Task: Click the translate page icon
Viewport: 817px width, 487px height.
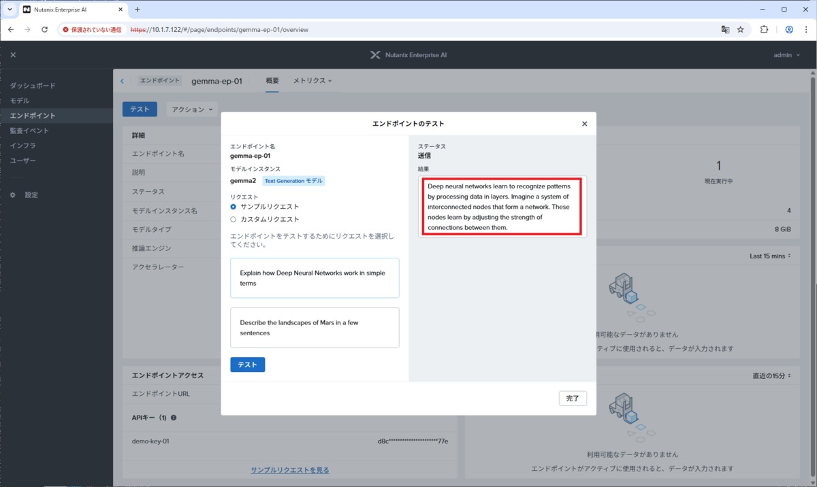Action: click(726, 30)
